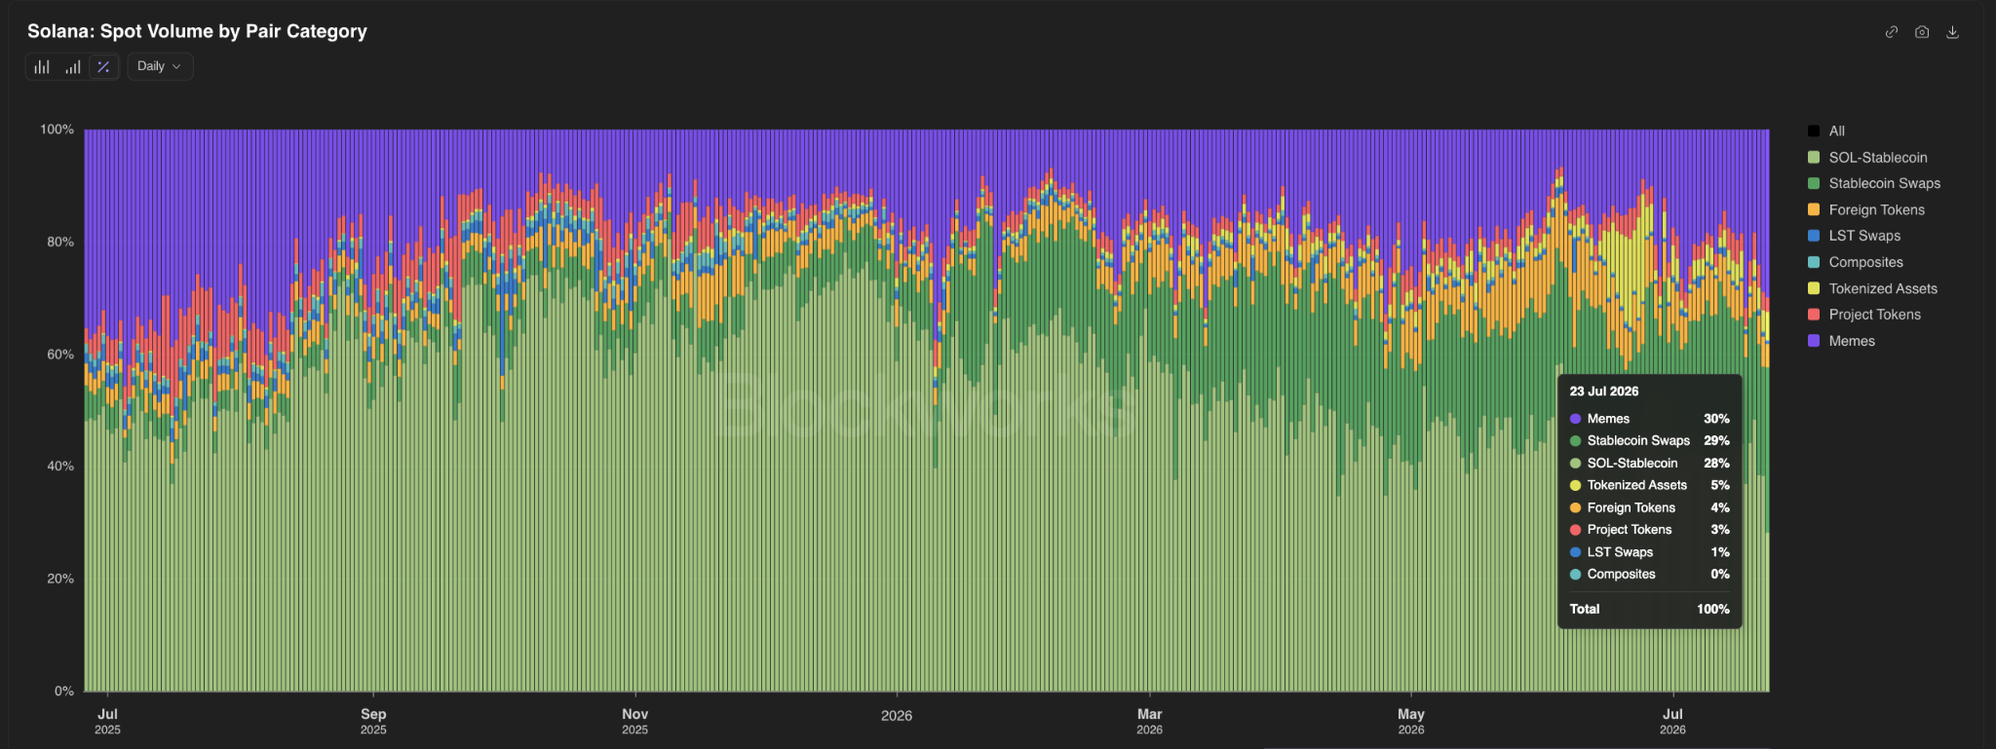The height and width of the screenshot is (749, 1996).
Task: Click the Tokenized Assets row in the tooltip
Action: pyautogui.click(x=1649, y=485)
